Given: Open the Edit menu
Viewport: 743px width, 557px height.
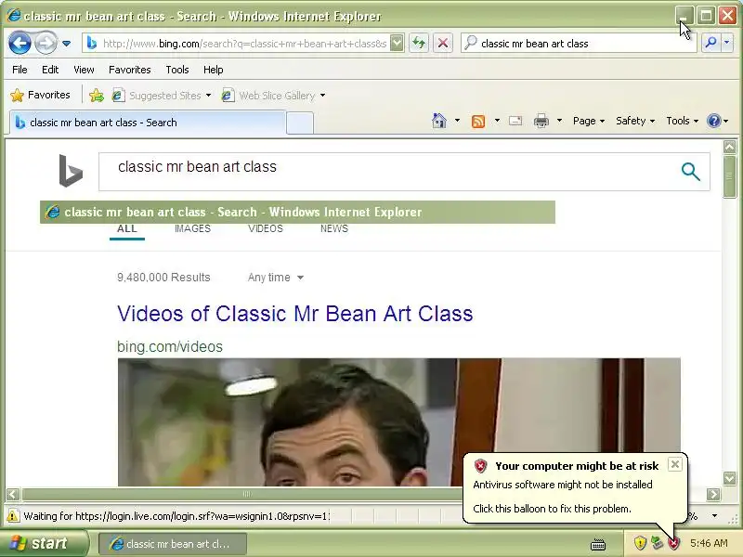Looking at the screenshot, I should point(50,70).
